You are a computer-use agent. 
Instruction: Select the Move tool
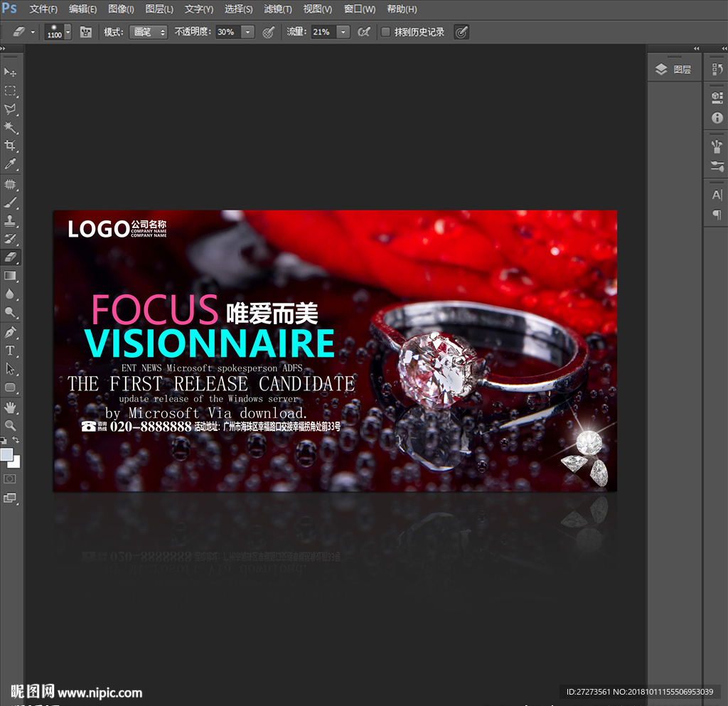click(10, 73)
